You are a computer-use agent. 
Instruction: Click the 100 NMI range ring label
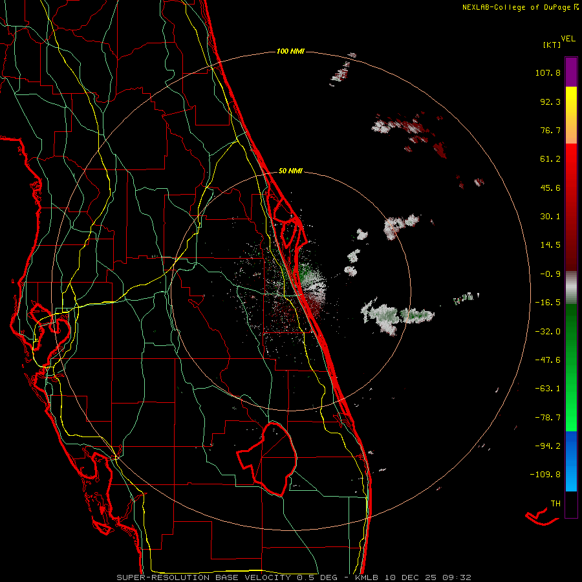[290, 51]
